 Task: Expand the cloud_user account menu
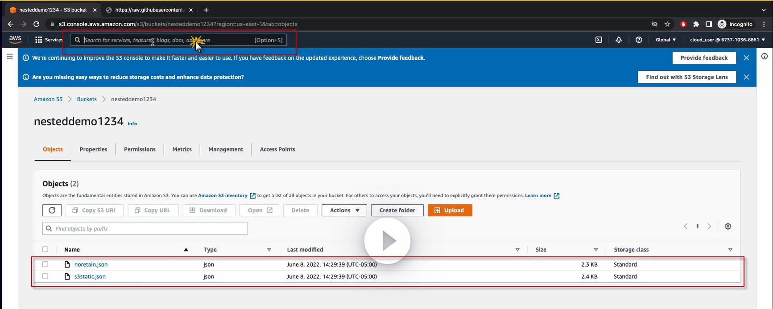point(728,40)
